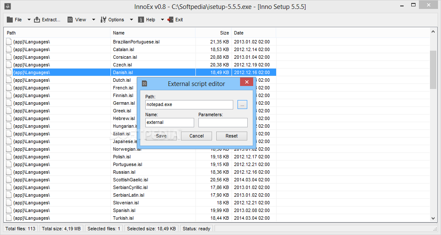
Task: Sort list by Size column header
Action: 213,33
